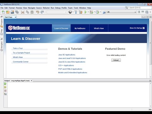Click the Start Page vertical scrollbar

(x=150, y=43)
